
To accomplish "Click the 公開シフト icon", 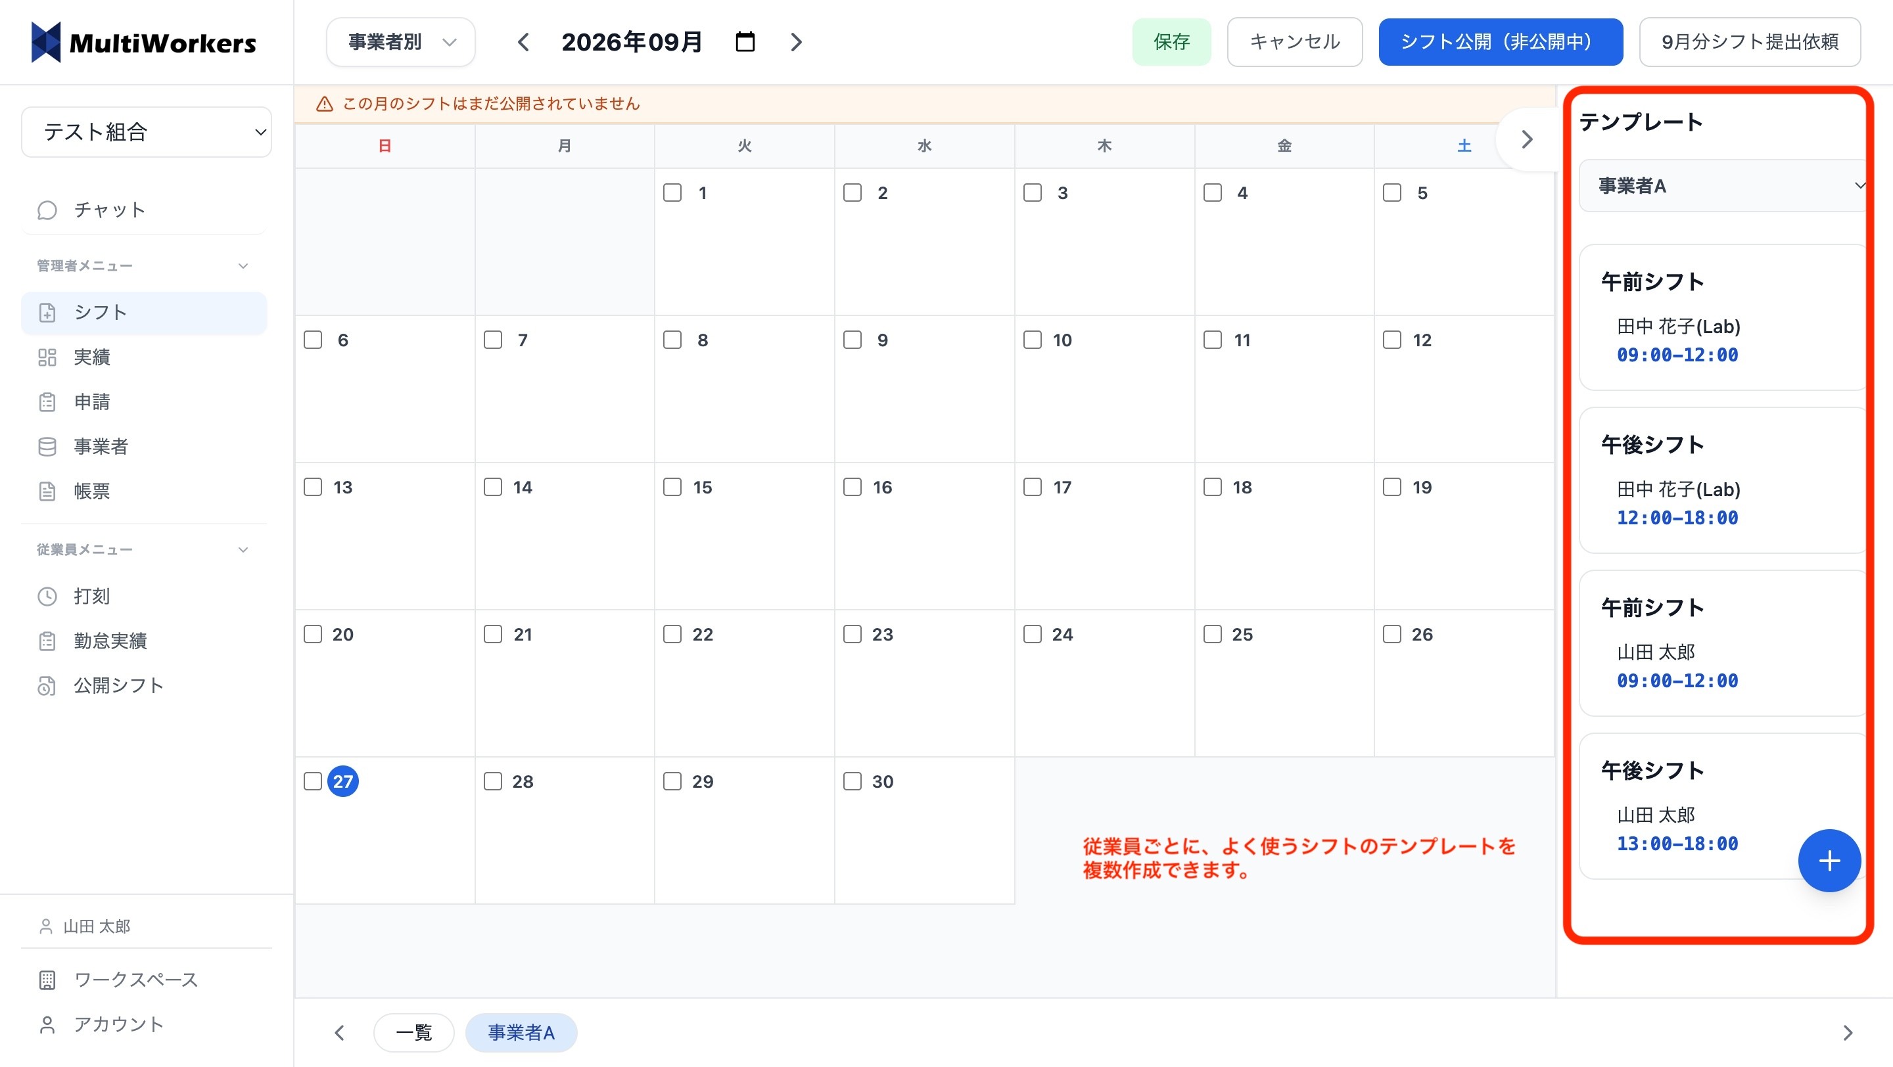I will click(x=47, y=686).
